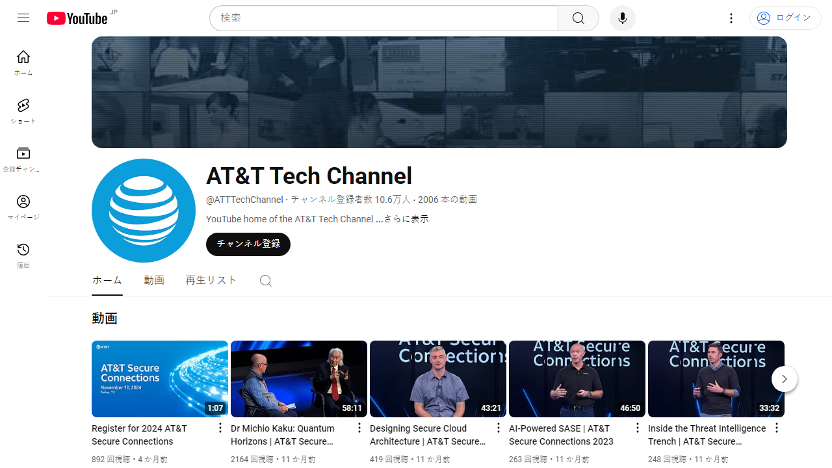Open the Register for 2024 AT&T thumbnail
This screenshot has width=832, height=468.
[160, 379]
